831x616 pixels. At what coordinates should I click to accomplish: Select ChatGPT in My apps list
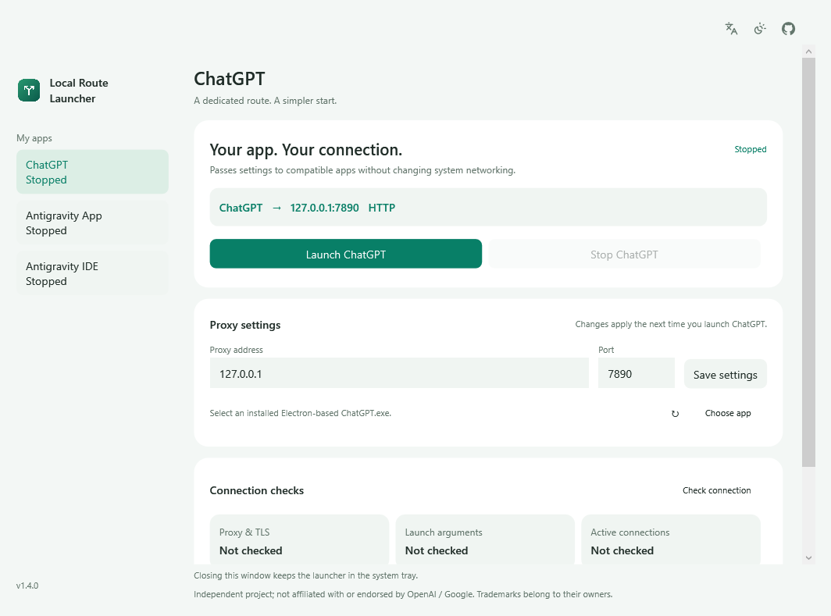coord(92,172)
